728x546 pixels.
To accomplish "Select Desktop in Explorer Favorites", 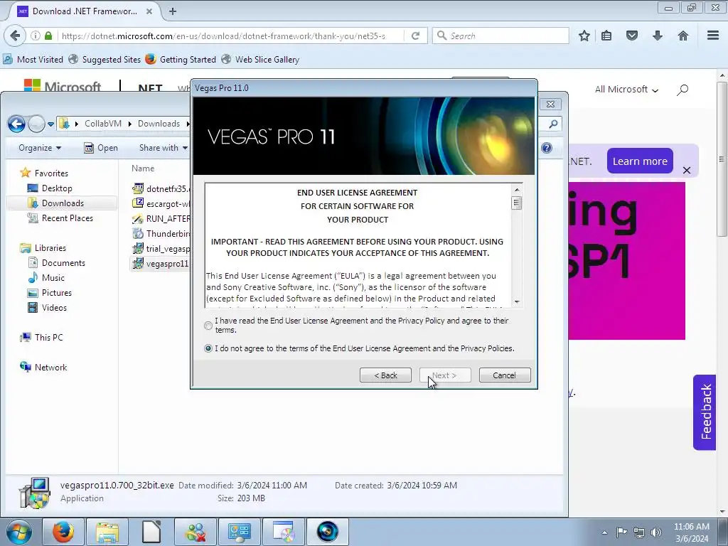I will point(57,188).
